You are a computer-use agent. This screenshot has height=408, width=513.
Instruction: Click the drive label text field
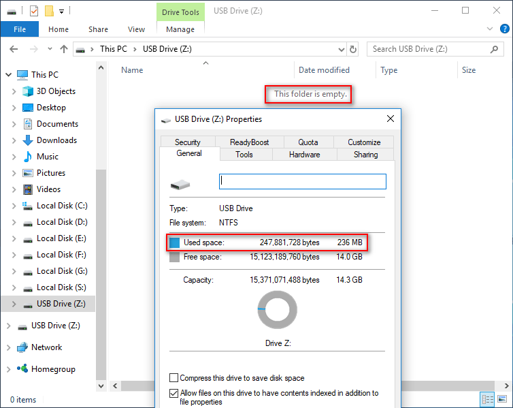coord(302,181)
